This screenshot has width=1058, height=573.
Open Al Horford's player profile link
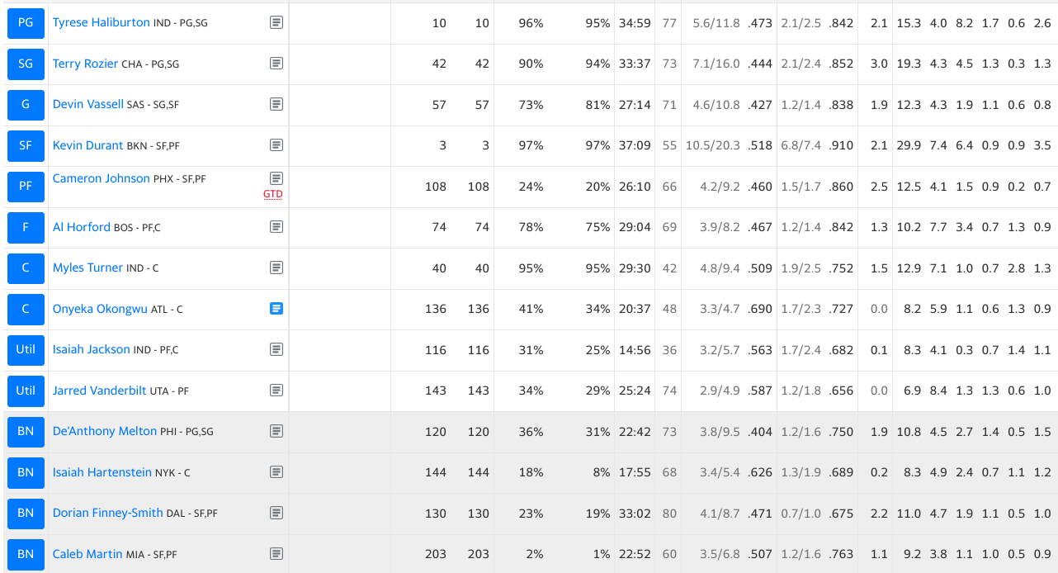tap(81, 226)
